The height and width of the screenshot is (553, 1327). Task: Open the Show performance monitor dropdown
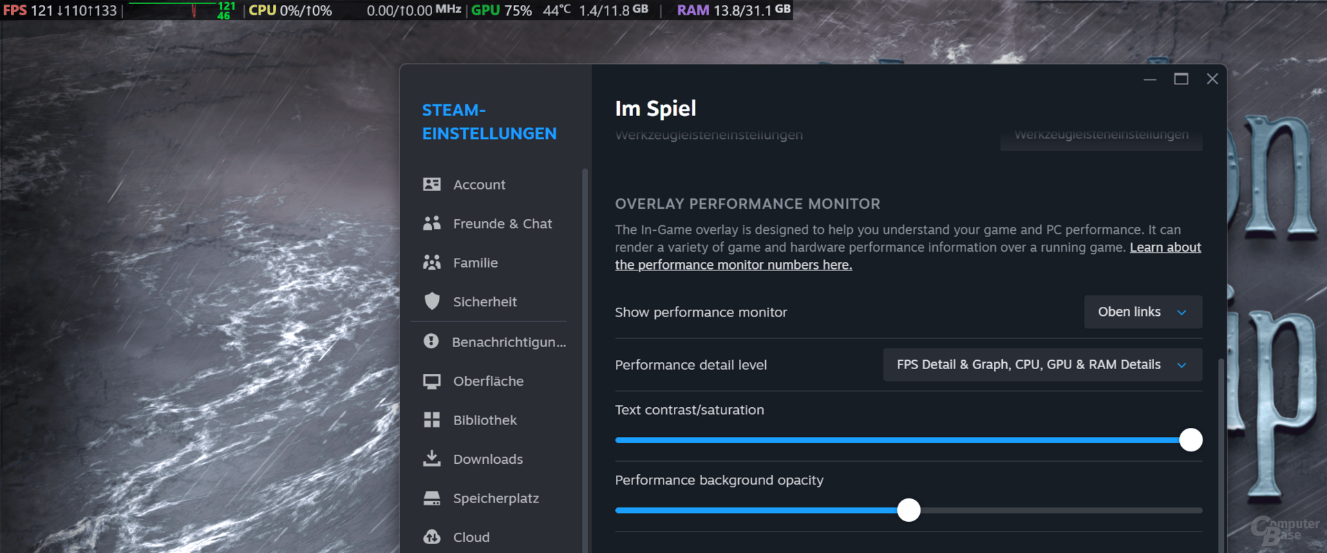tap(1143, 312)
